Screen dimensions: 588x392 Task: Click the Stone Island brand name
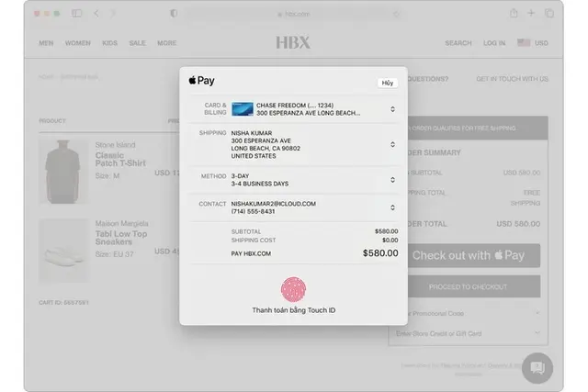115,145
